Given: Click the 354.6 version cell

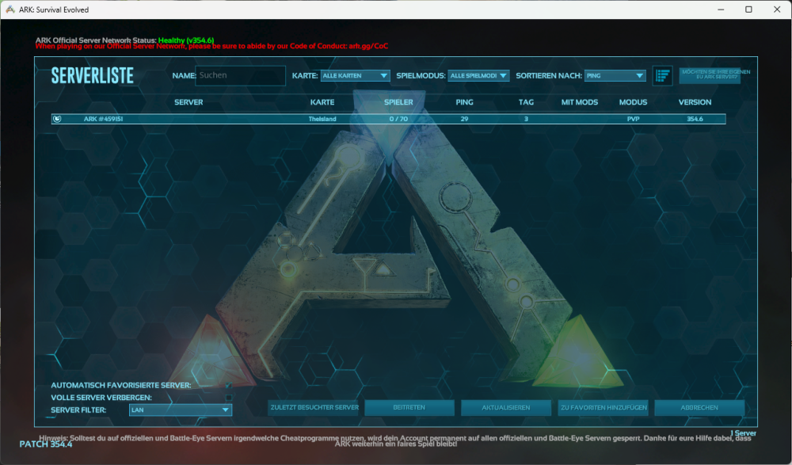Looking at the screenshot, I should (695, 119).
